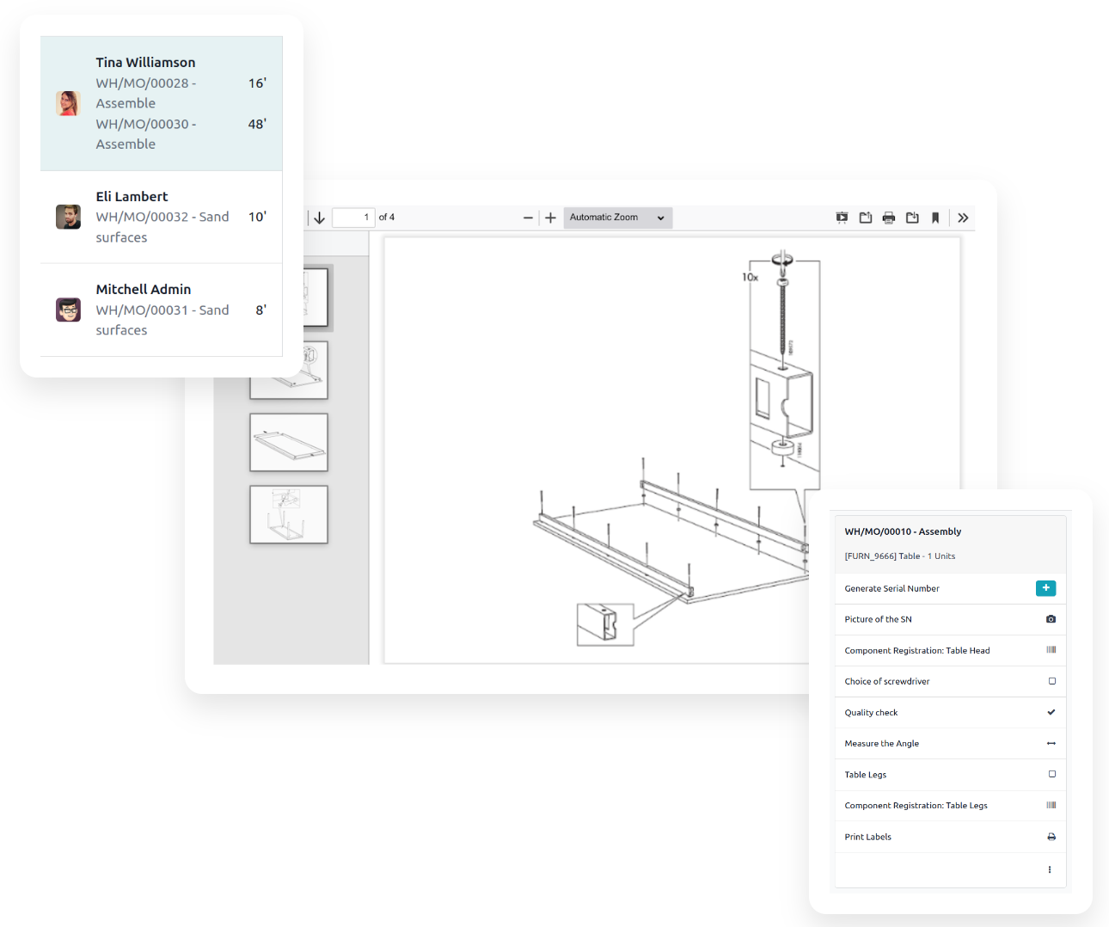Image resolution: width=1109 pixels, height=927 pixels.
Task: Open WH/MO/00032 - Sand surfaces entry
Action: pos(162,227)
